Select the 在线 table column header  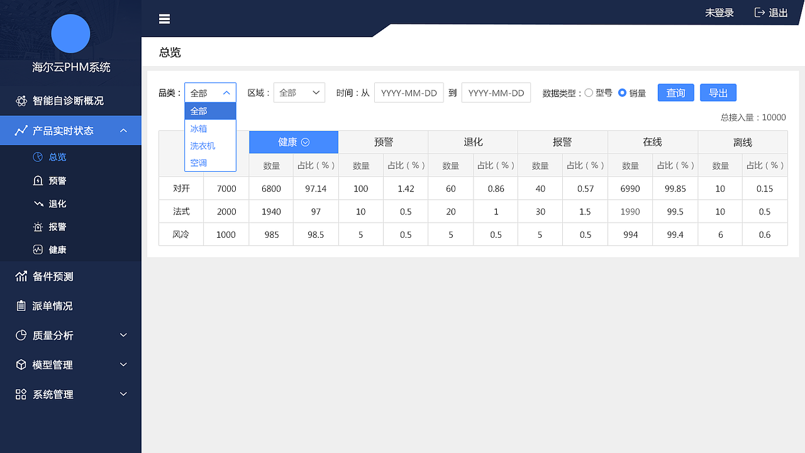point(653,142)
